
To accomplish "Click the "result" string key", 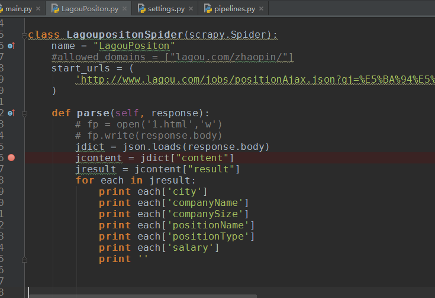I will tap(211, 169).
